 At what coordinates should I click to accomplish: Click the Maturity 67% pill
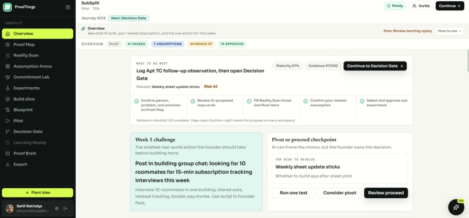coord(287,66)
